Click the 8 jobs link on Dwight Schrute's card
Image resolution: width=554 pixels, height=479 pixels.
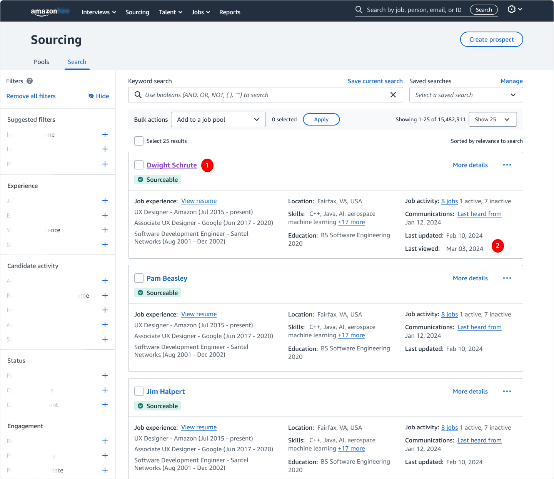449,201
